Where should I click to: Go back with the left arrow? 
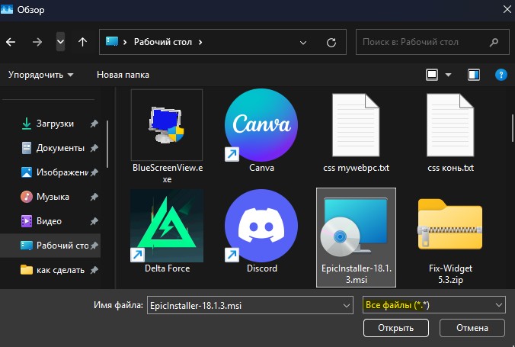11,42
